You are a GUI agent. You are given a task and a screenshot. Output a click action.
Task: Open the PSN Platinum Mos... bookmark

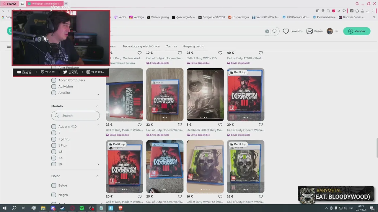point(296,17)
